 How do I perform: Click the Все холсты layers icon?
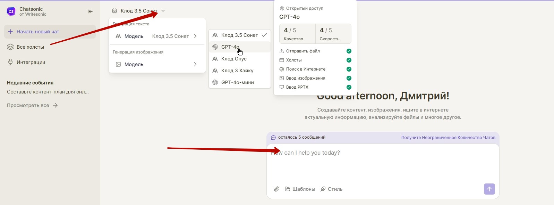[x=10, y=47]
